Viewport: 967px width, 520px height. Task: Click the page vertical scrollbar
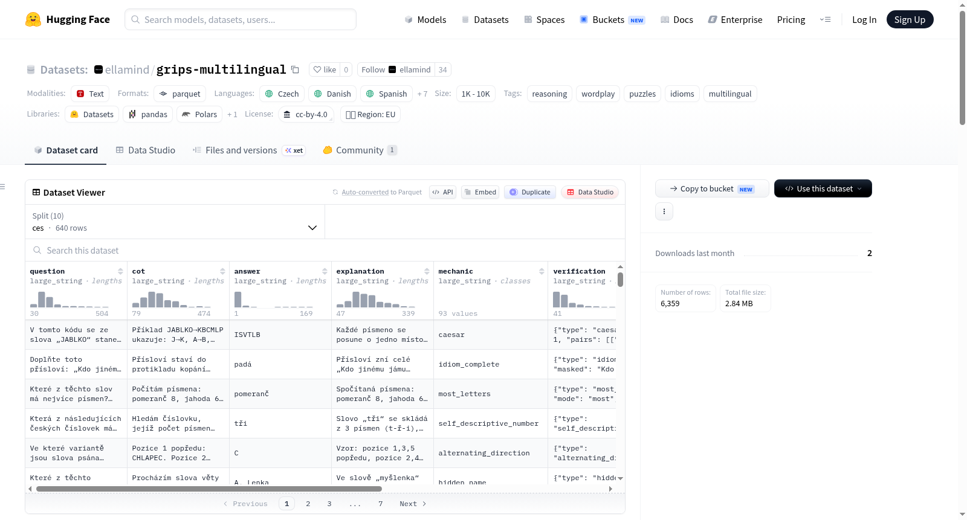tap(962, 68)
